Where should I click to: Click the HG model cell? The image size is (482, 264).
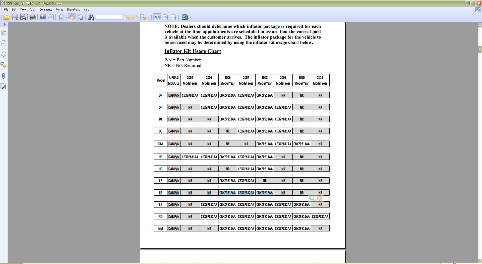(x=160, y=169)
